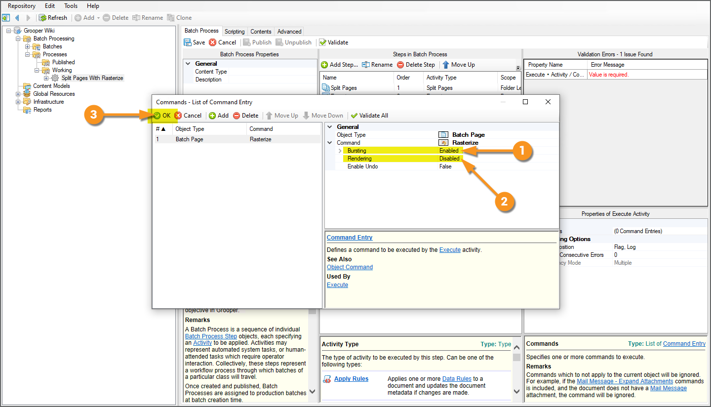The width and height of the screenshot is (711, 407).
Task: Click the Add Step icon in Steps panel
Action: pos(324,65)
